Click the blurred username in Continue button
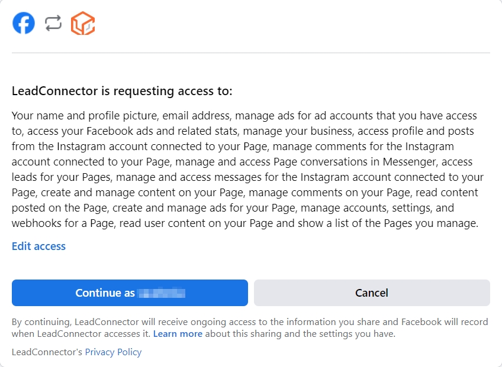 point(162,293)
